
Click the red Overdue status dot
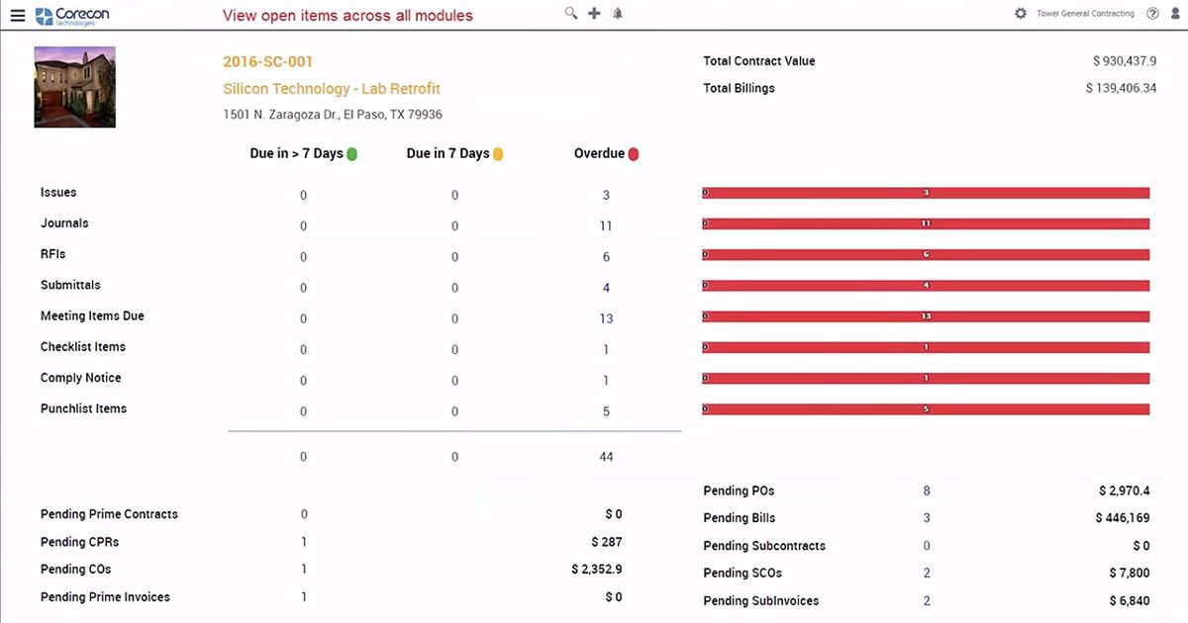click(634, 154)
